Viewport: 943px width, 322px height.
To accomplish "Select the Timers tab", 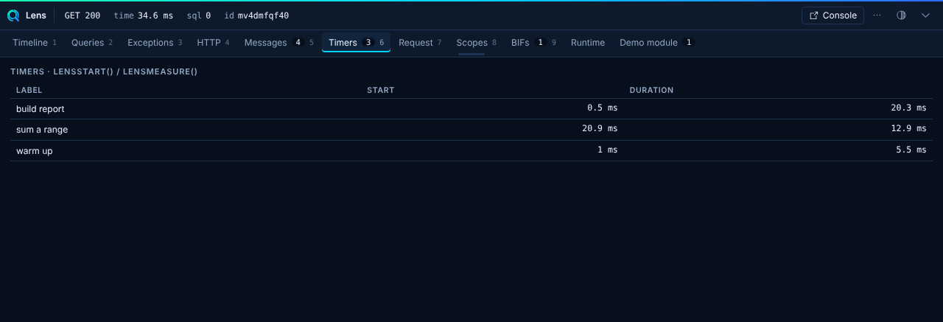I will pos(356,43).
